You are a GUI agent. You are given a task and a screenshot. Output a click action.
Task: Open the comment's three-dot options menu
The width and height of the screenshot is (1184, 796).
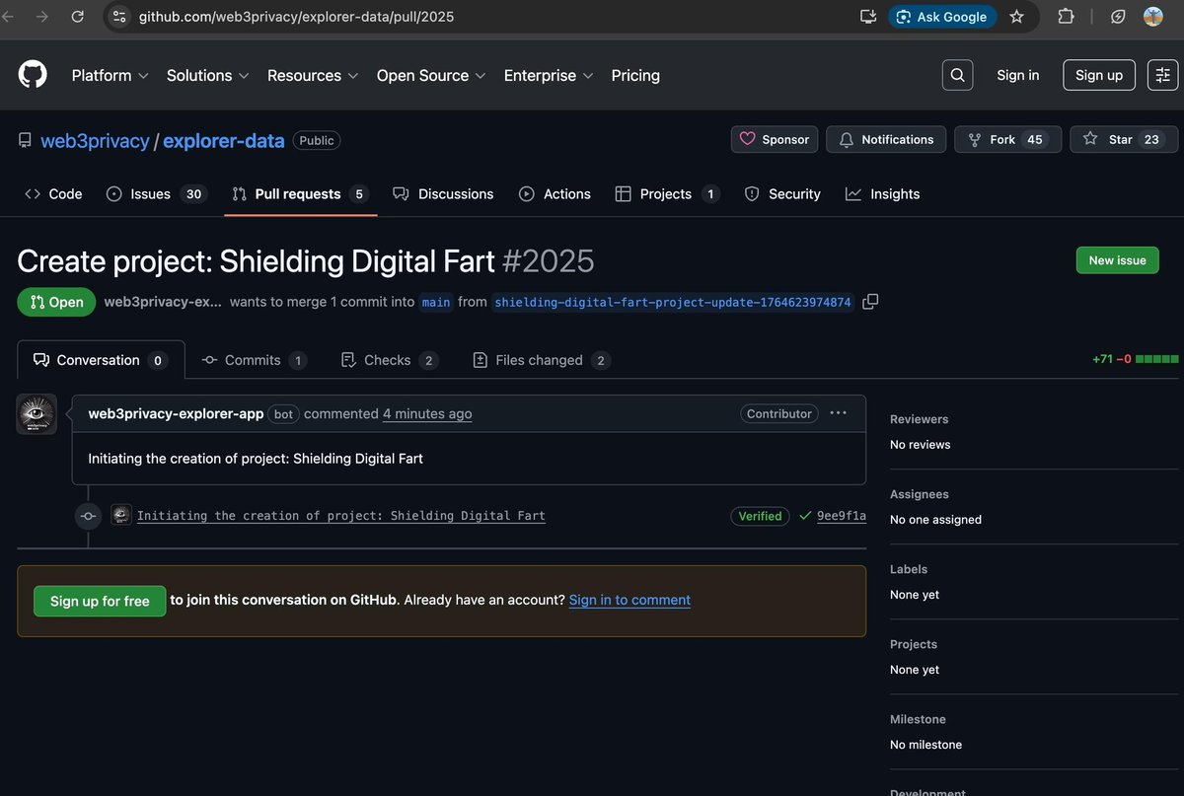839,413
